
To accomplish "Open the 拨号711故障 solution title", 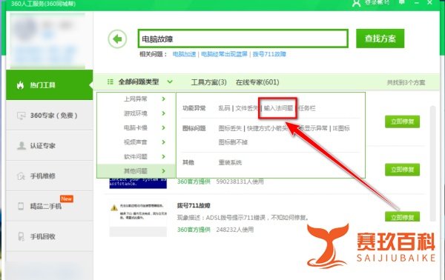I will 194,205.
